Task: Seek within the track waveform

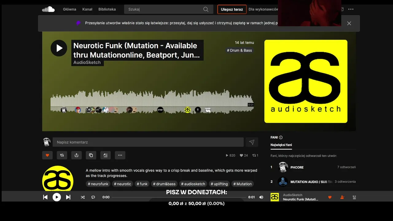Action: pyautogui.click(x=152, y=101)
